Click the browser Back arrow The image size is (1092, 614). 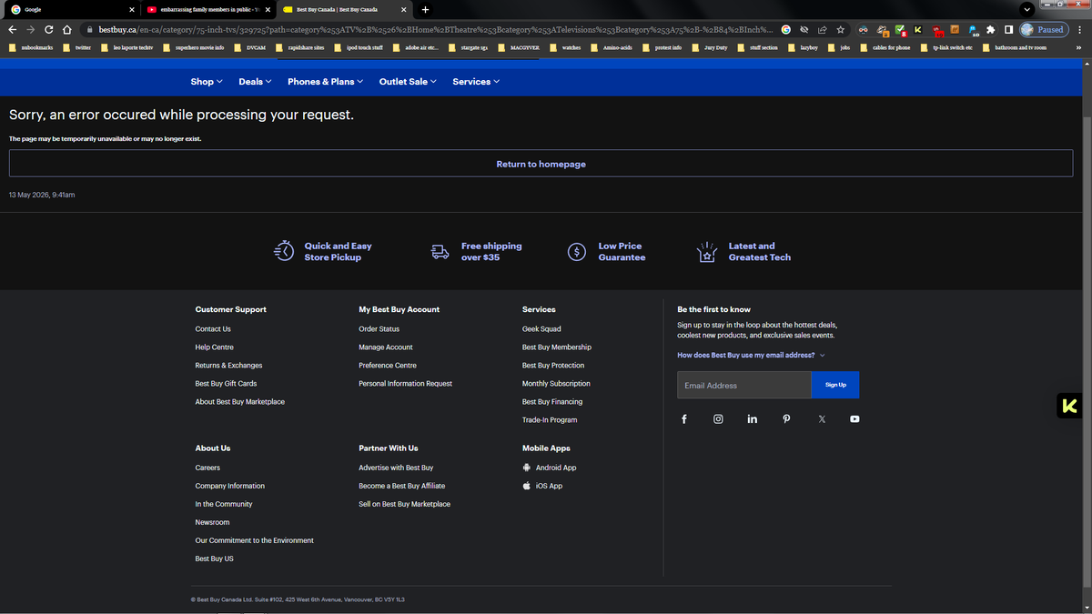click(x=12, y=29)
